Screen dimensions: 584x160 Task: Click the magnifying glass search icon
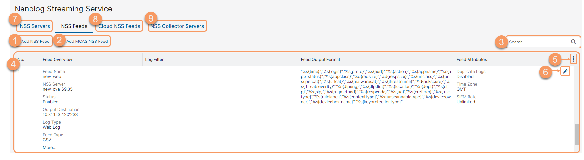click(573, 42)
